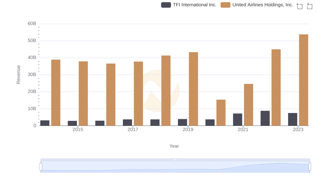Click the 2023 x-axis label
This screenshot has height=182, width=317.
tap(298, 129)
